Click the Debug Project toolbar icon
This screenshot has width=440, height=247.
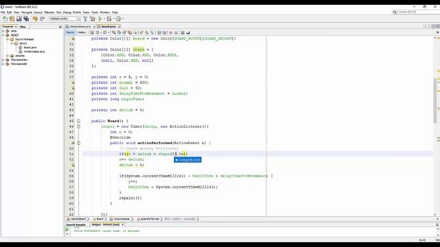coord(109,19)
